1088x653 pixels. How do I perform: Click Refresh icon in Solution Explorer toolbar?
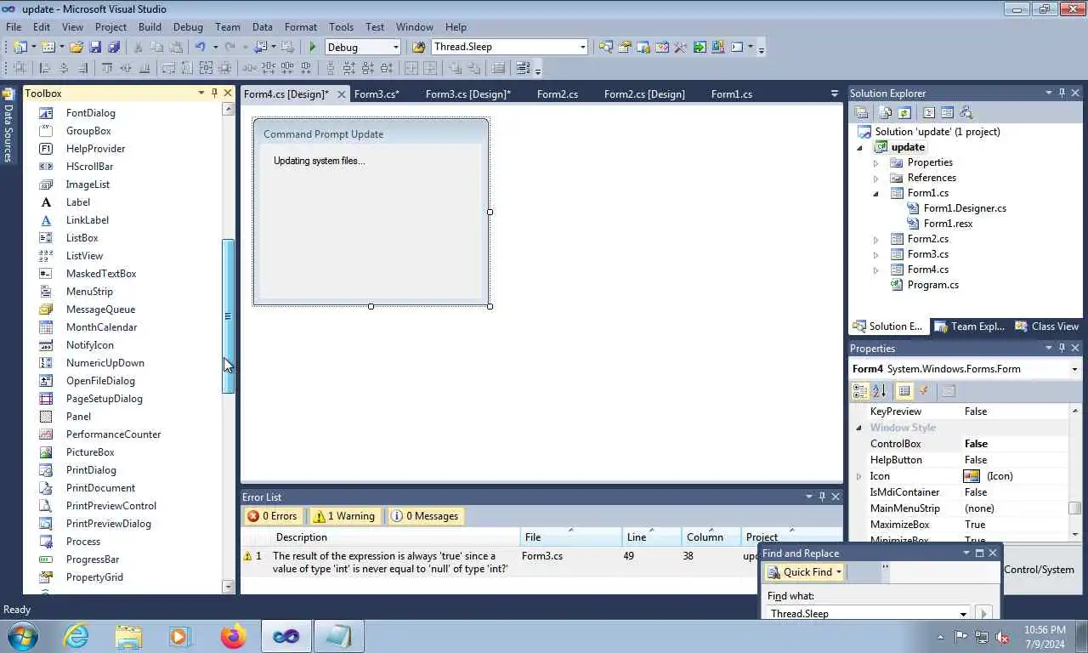[904, 112]
